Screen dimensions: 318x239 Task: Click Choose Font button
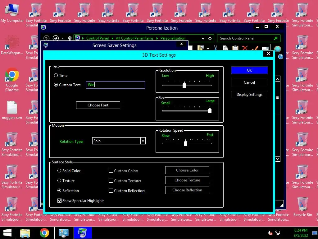[98, 105]
